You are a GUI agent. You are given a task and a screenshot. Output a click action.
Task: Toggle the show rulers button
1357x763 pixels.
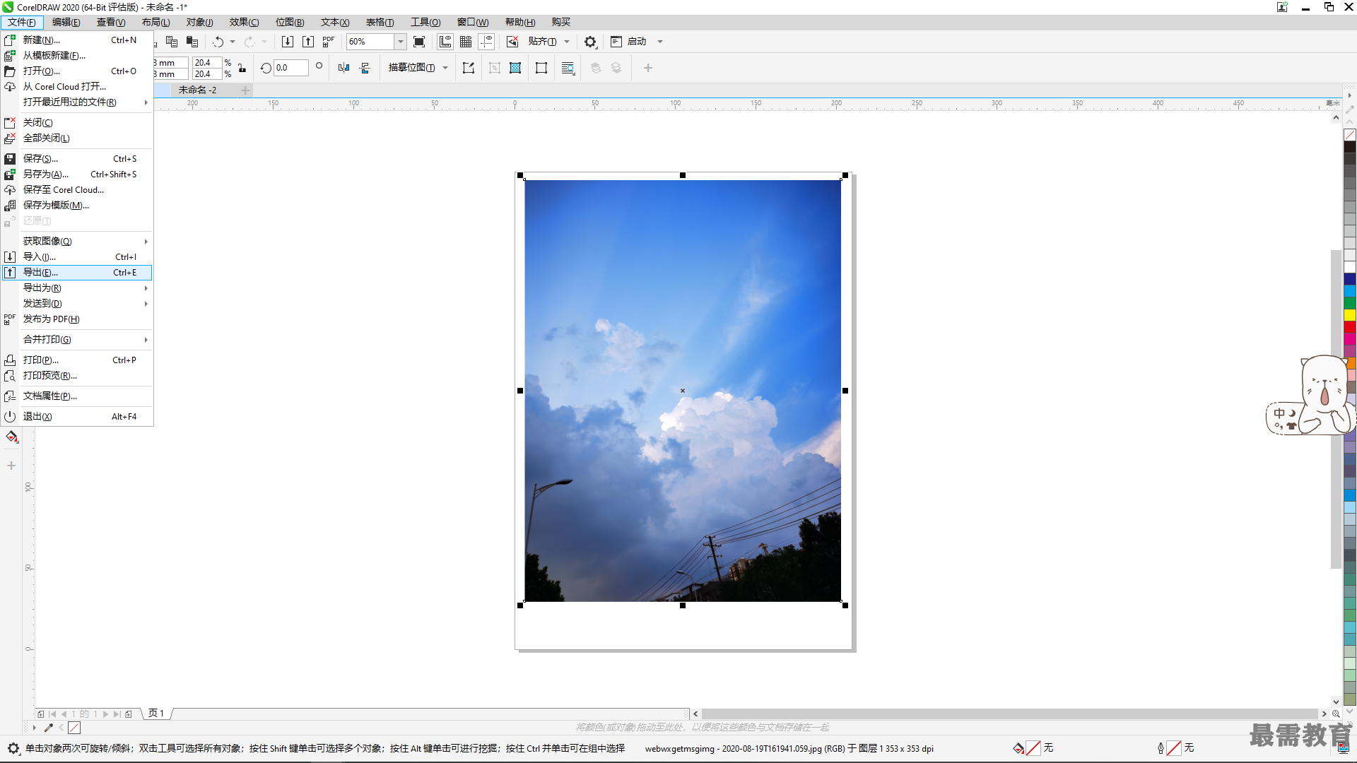click(445, 42)
